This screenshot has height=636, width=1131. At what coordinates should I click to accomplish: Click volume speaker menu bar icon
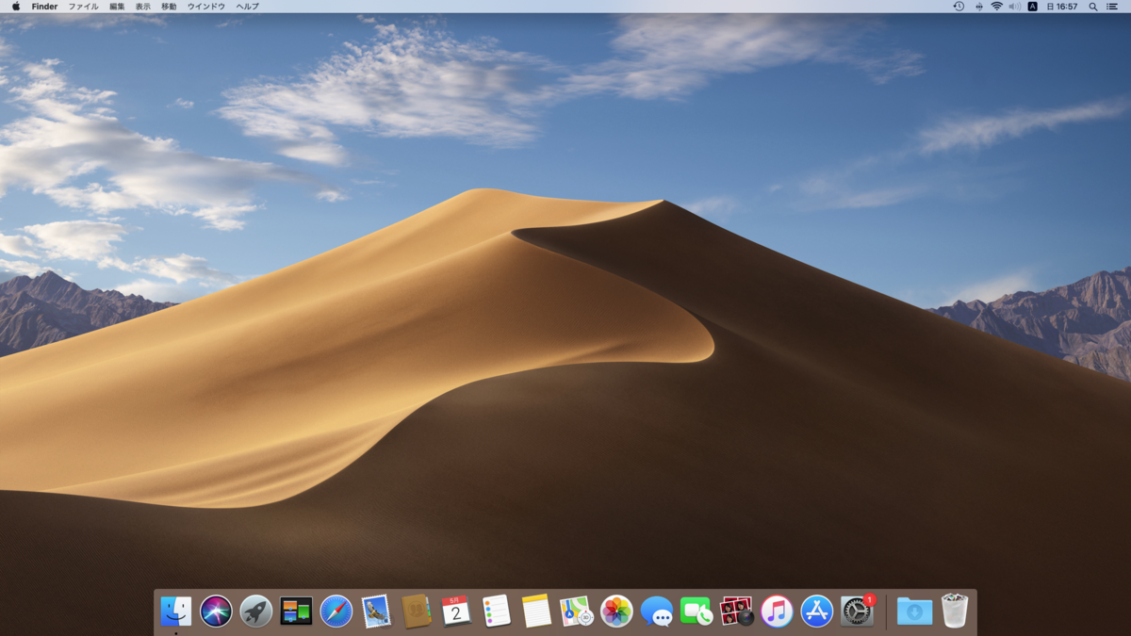pyautogui.click(x=1014, y=7)
